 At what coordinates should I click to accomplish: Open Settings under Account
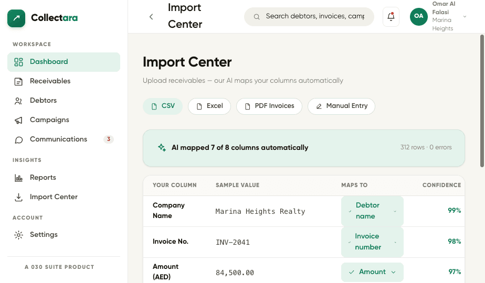coord(64,235)
